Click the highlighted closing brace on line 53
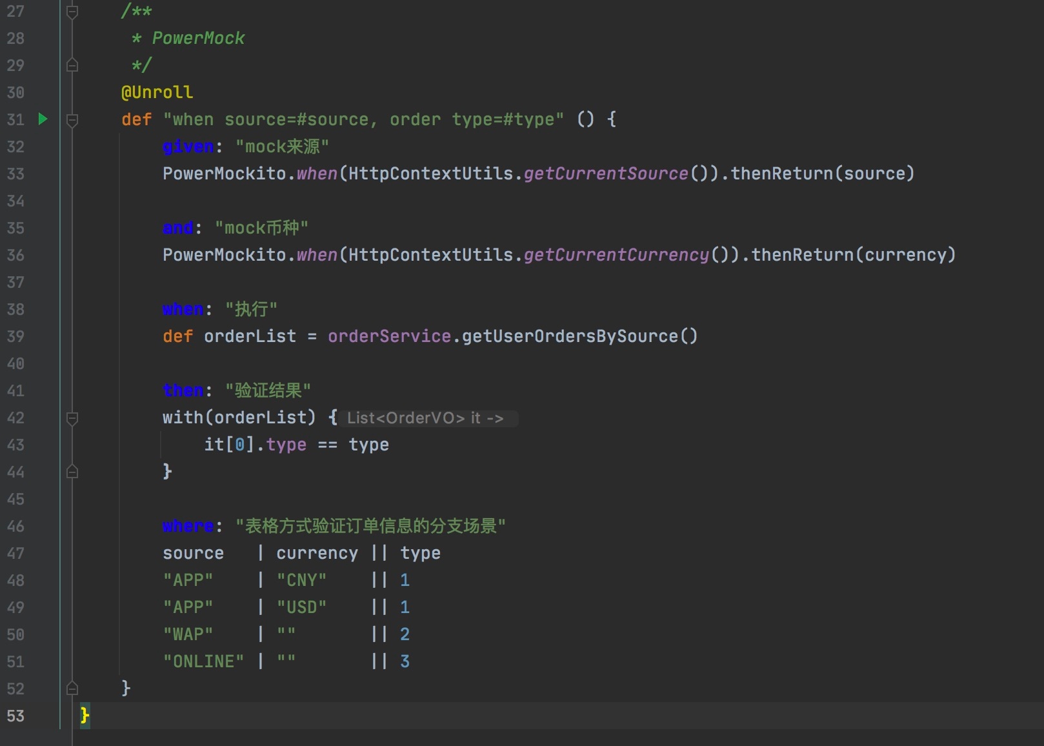 (x=85, y=716)
